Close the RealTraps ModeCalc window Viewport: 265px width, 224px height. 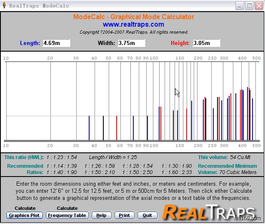coord(258,5)
